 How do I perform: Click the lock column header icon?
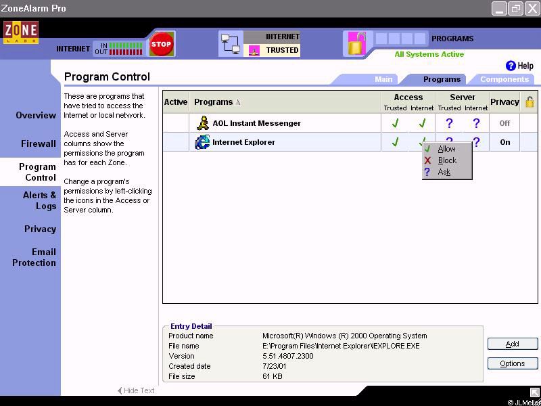tap(530, 102)
